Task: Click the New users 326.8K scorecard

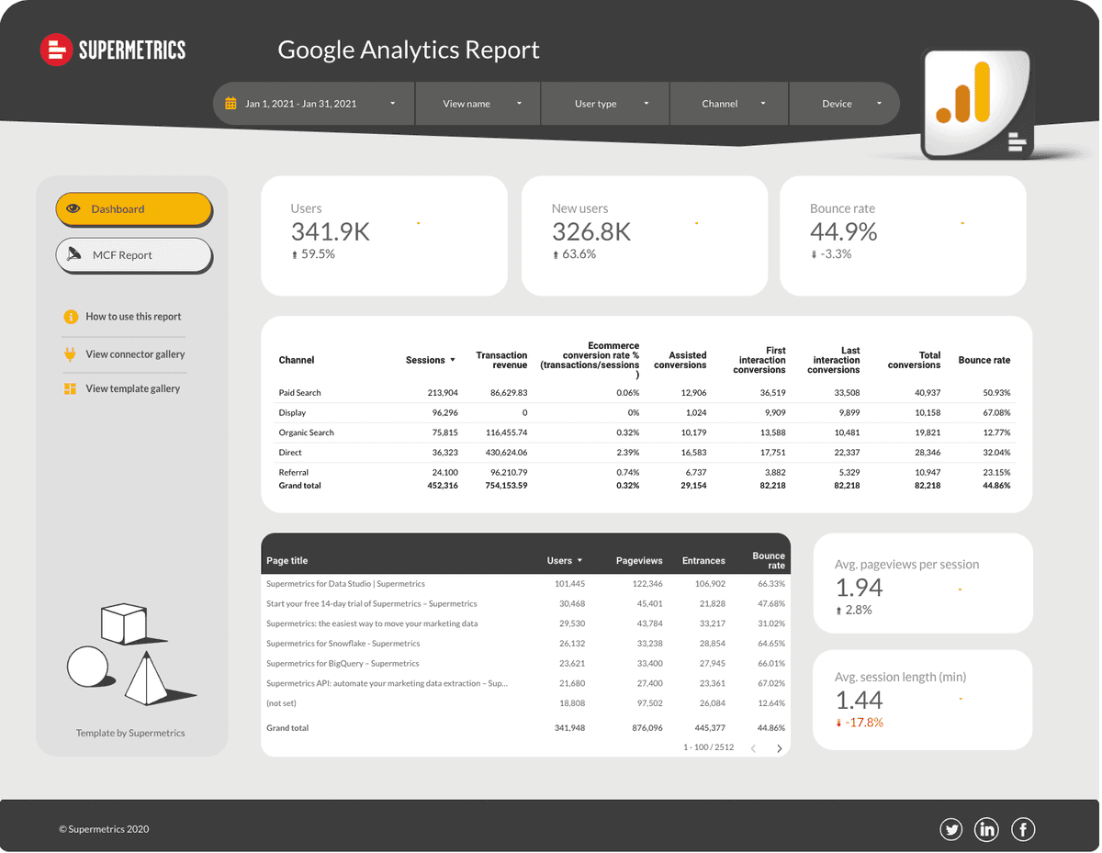Action: 645,236
